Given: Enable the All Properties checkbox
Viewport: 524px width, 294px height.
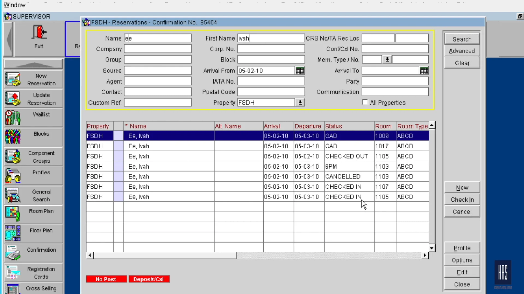Looking at the screenshot, I should click(365, 102).
